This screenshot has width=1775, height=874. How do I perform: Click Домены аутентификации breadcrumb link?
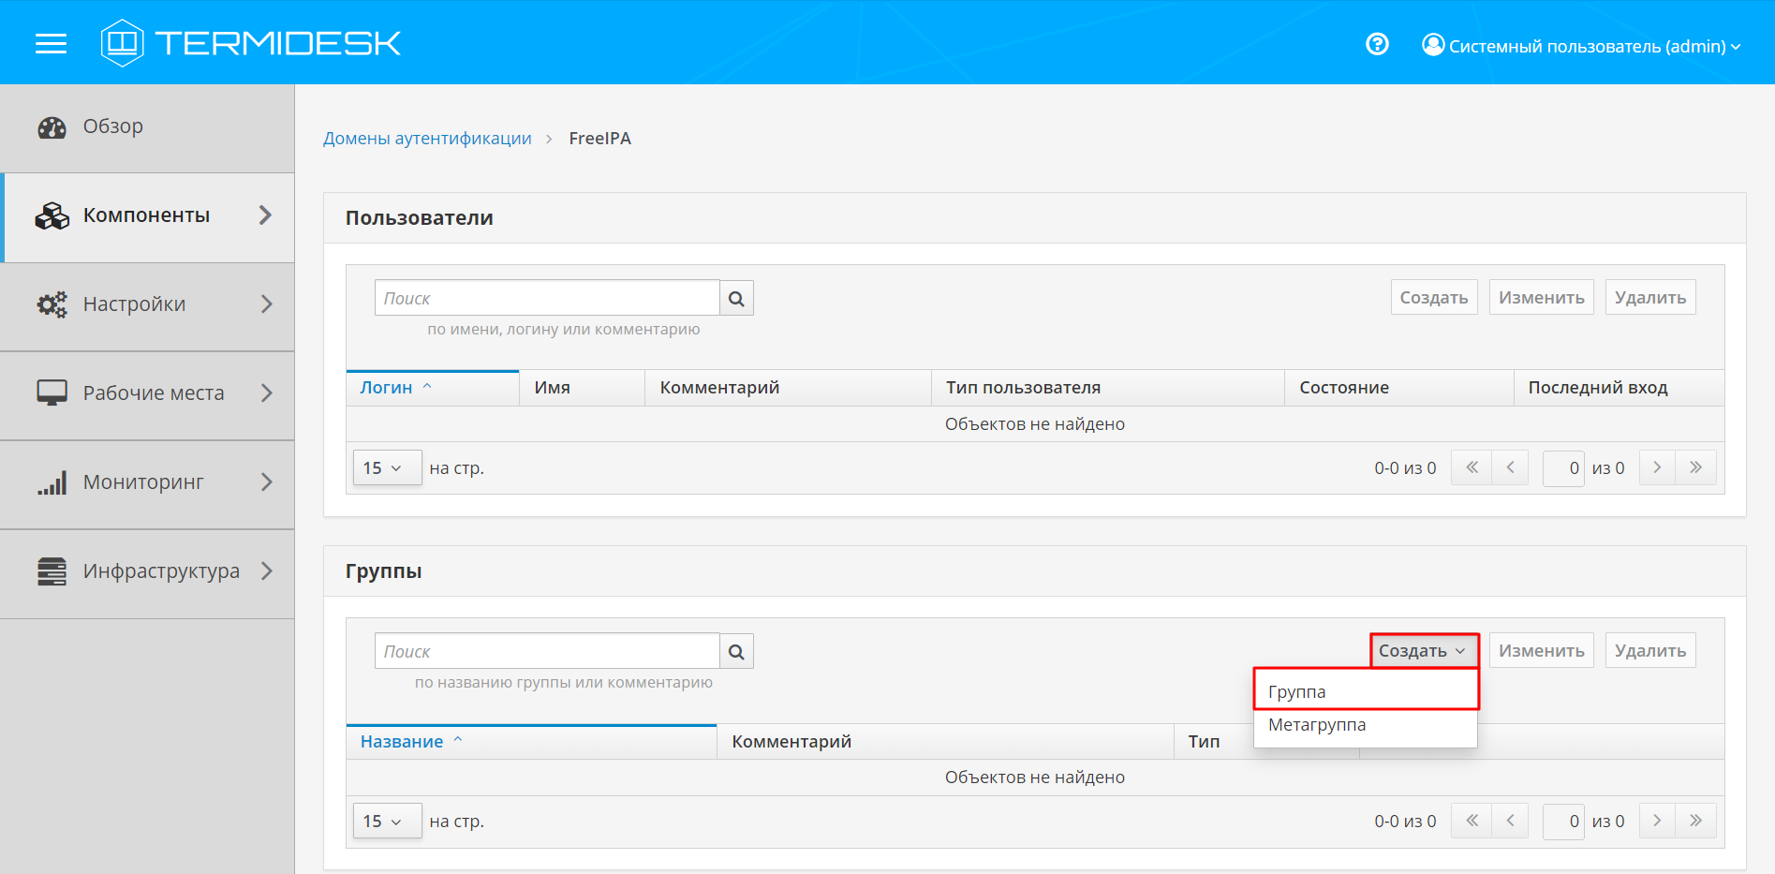pos(427,139)
